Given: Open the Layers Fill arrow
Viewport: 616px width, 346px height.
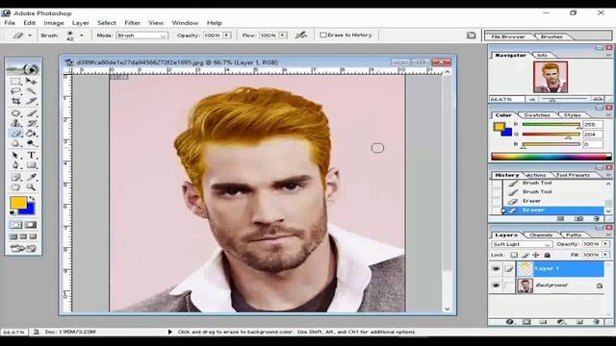Looking at the screenshot, I should coord(605,255).
